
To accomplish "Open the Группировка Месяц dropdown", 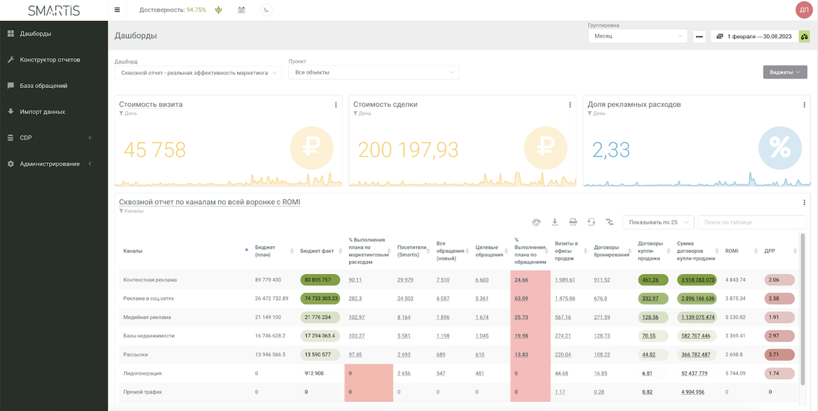I will tap(637, 36).
